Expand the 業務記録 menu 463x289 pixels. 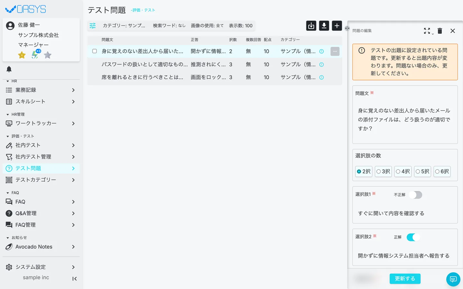(x=41, y=90)
